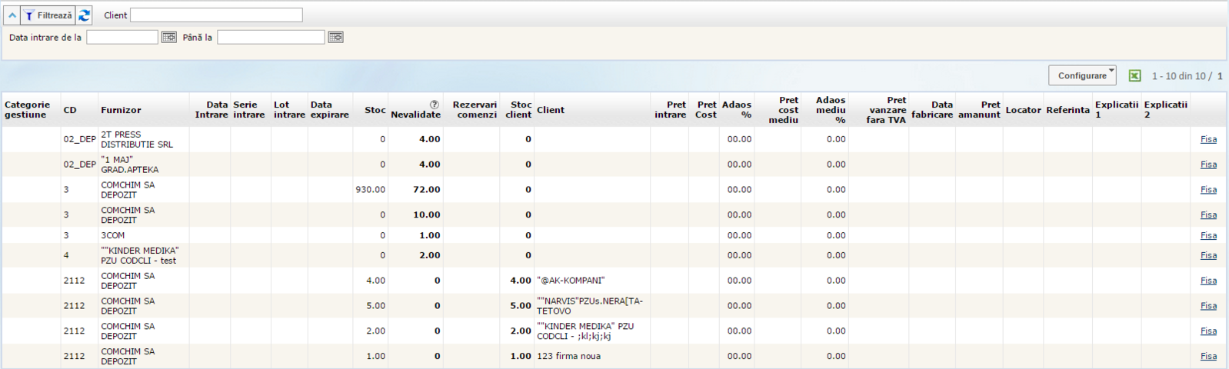
Task: Open Fisa link for 2T PRESS DISTRIBUTIE SRL
Action: click(x=1208, y=139)
